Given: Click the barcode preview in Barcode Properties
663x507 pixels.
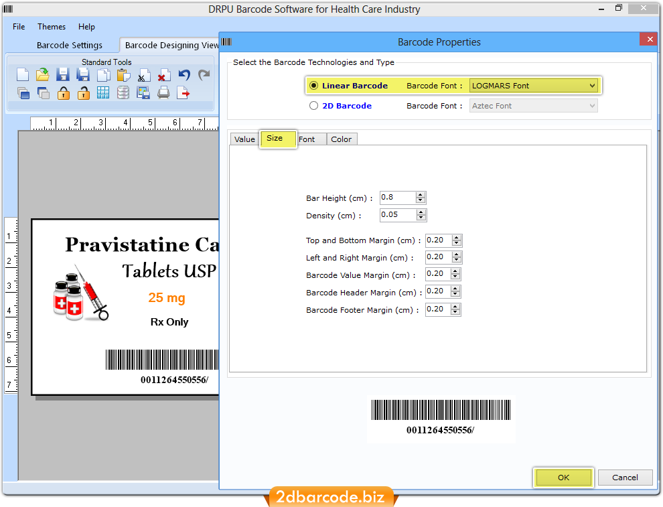Looking at the screenshot, I should (441, 418).
